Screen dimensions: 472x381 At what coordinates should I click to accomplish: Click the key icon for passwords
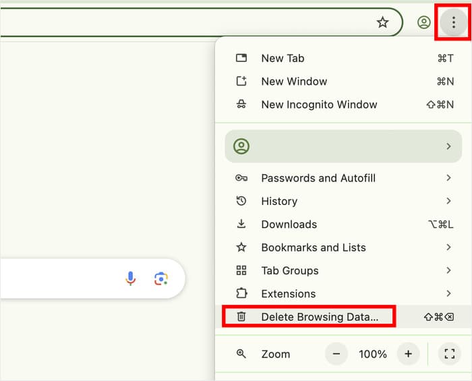(241, 178)
